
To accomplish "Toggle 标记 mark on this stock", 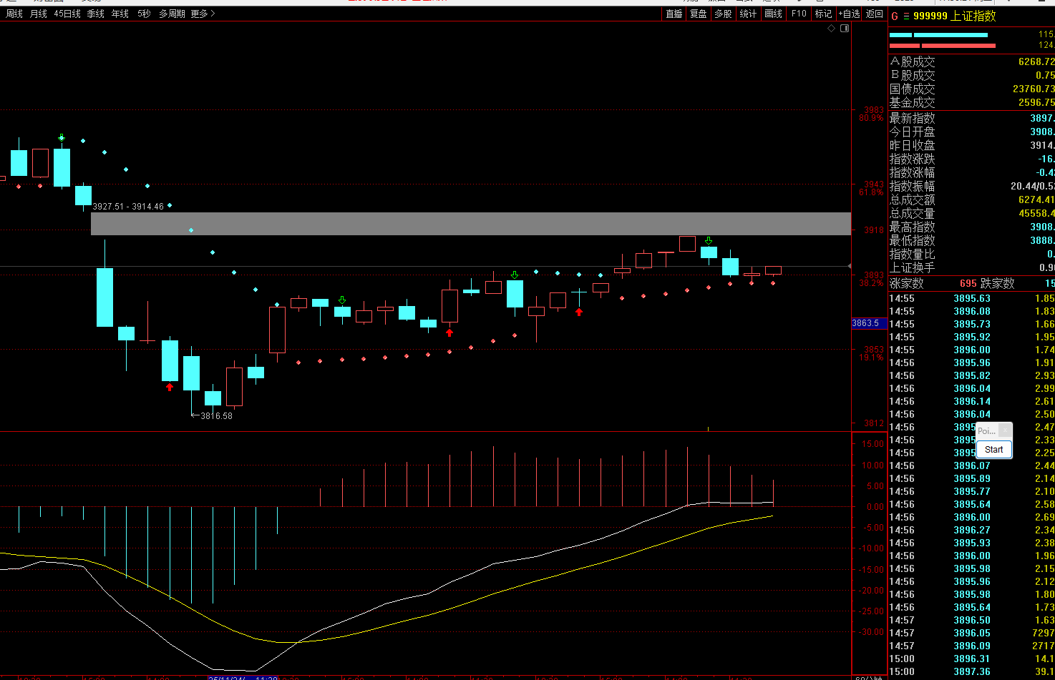I will click(x=823, y=14).
